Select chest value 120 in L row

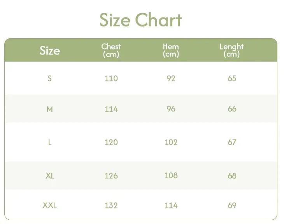coord(111,142)
